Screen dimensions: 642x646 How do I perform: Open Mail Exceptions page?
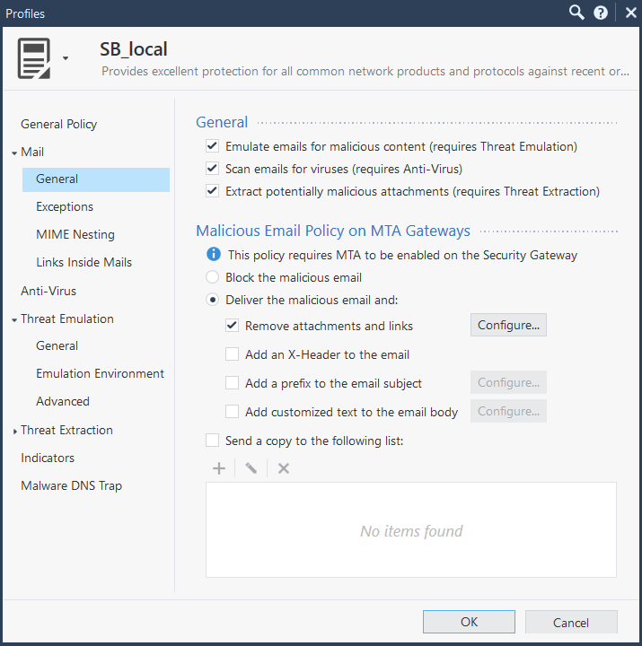pyautogui.click(x=65, y=206)
